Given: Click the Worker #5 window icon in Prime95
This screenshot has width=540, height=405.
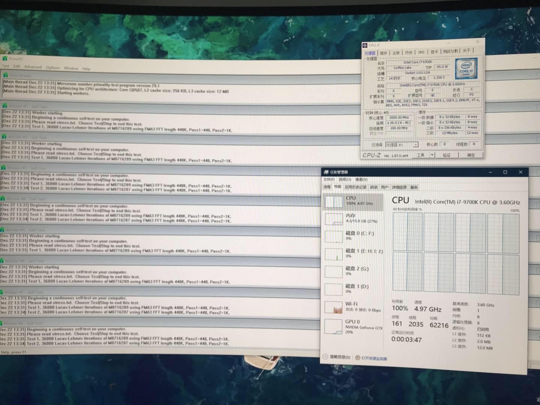Looking at the screenshot, I should tap(2, 229).
